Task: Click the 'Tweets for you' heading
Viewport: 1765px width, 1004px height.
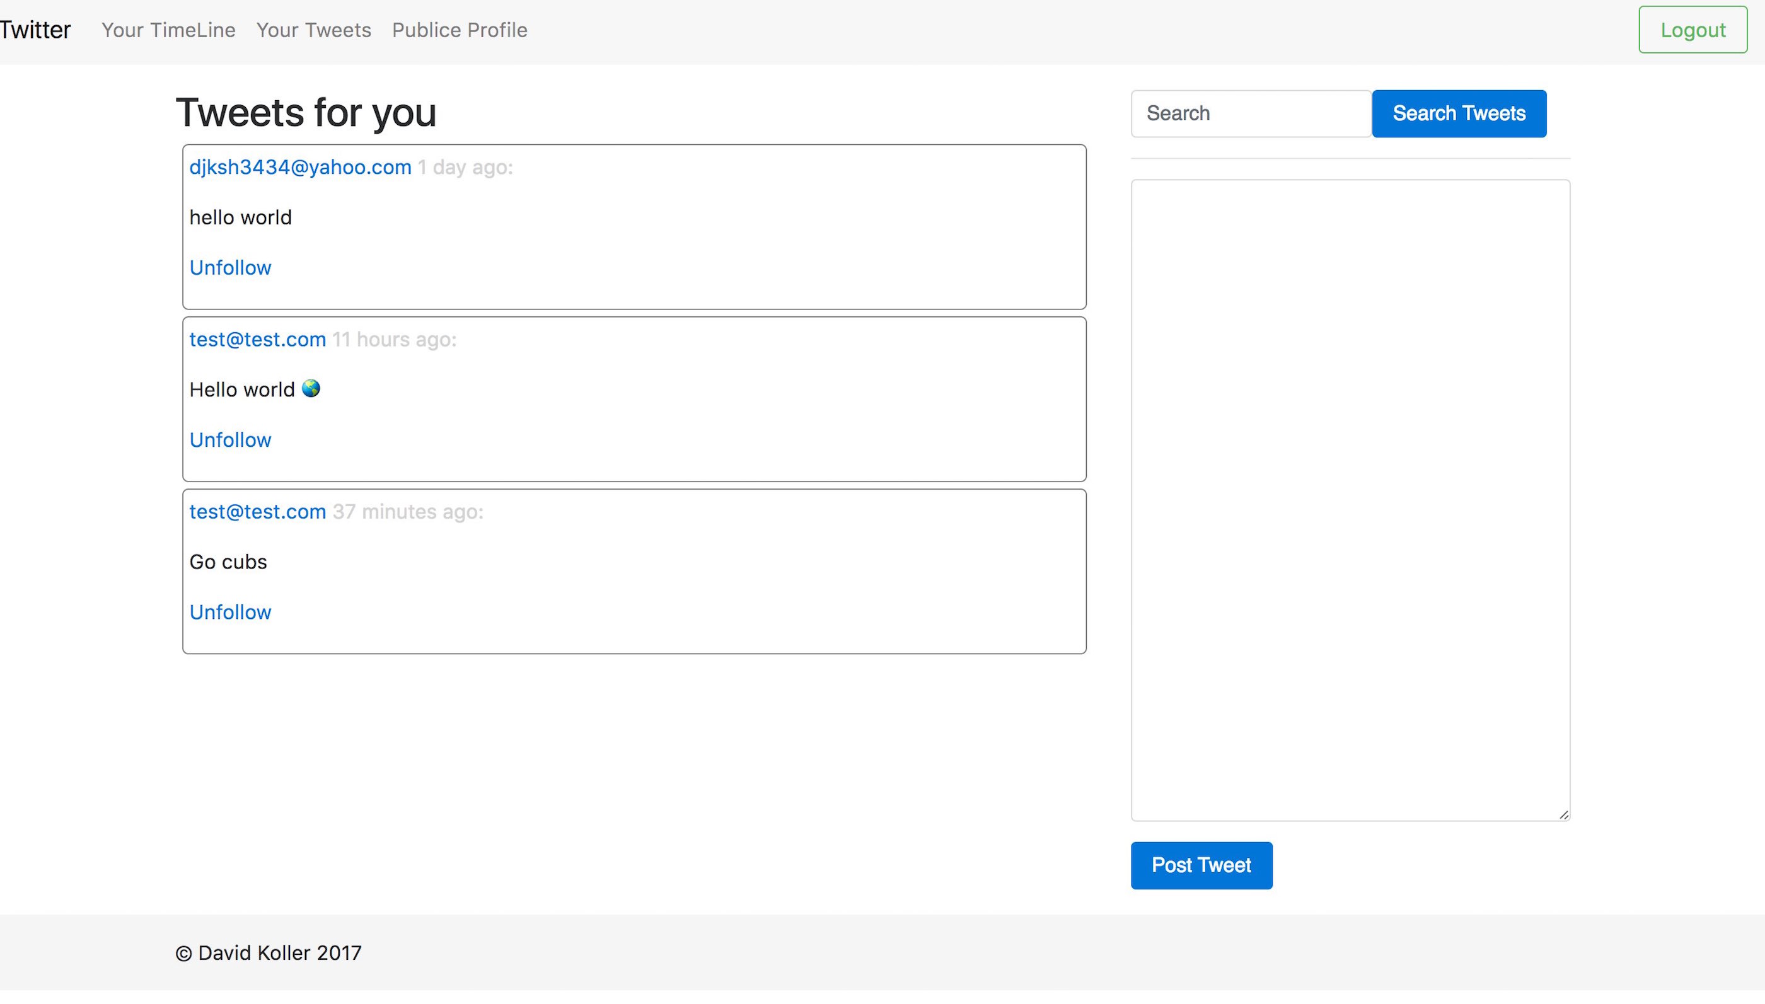Action: 306,112
